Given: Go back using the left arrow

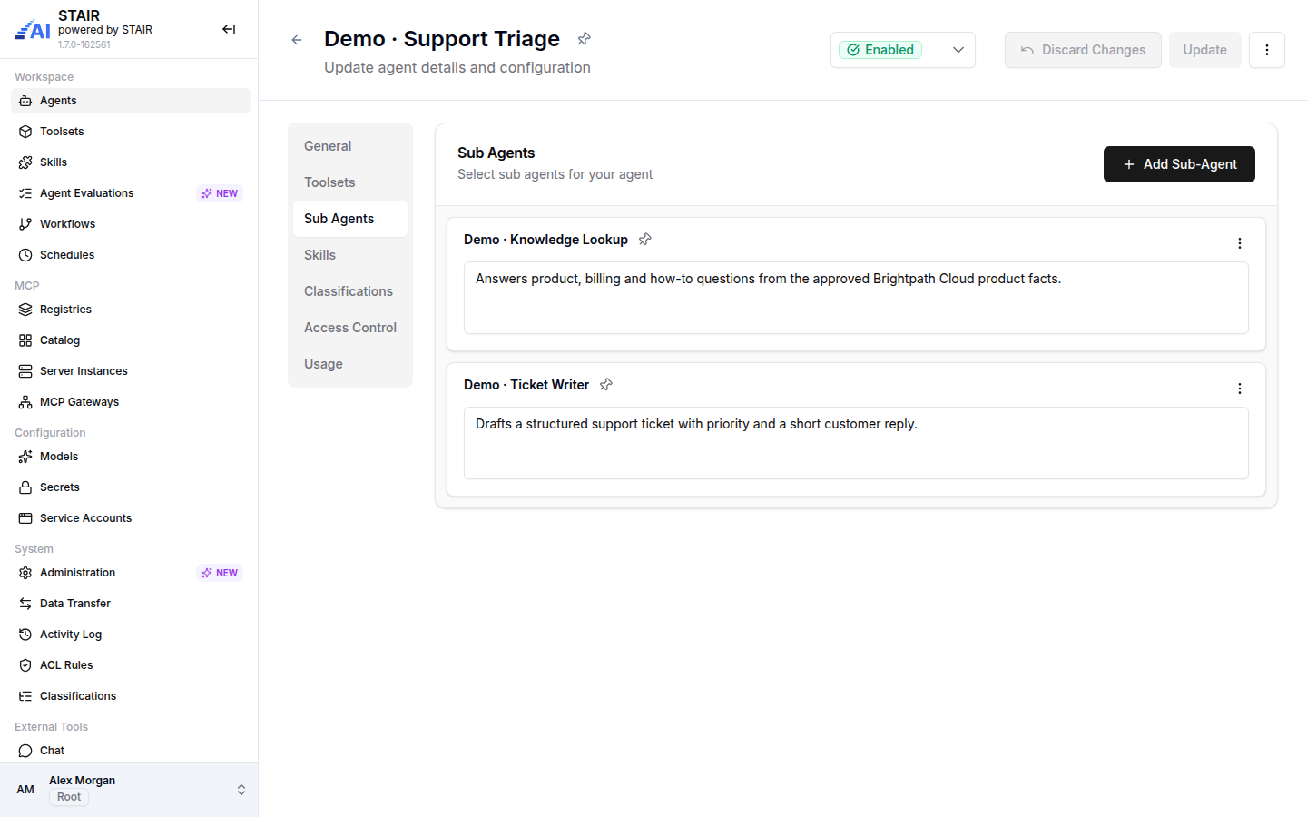Looking at the screenshot, I should click(297, 40).
